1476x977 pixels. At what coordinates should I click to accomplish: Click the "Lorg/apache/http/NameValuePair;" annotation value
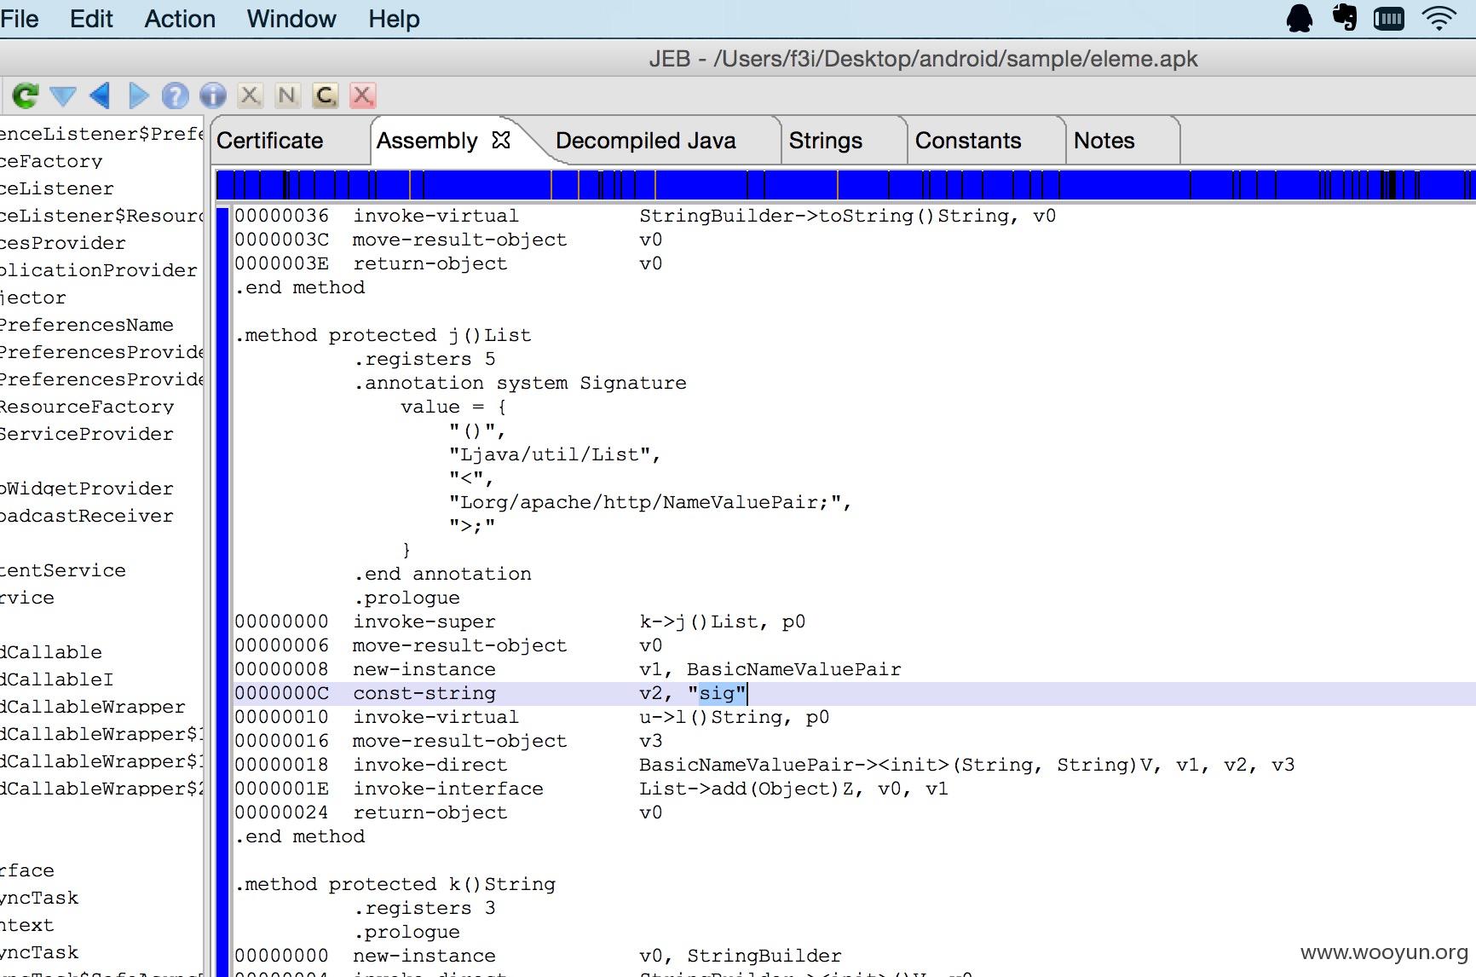coord(650,502)
